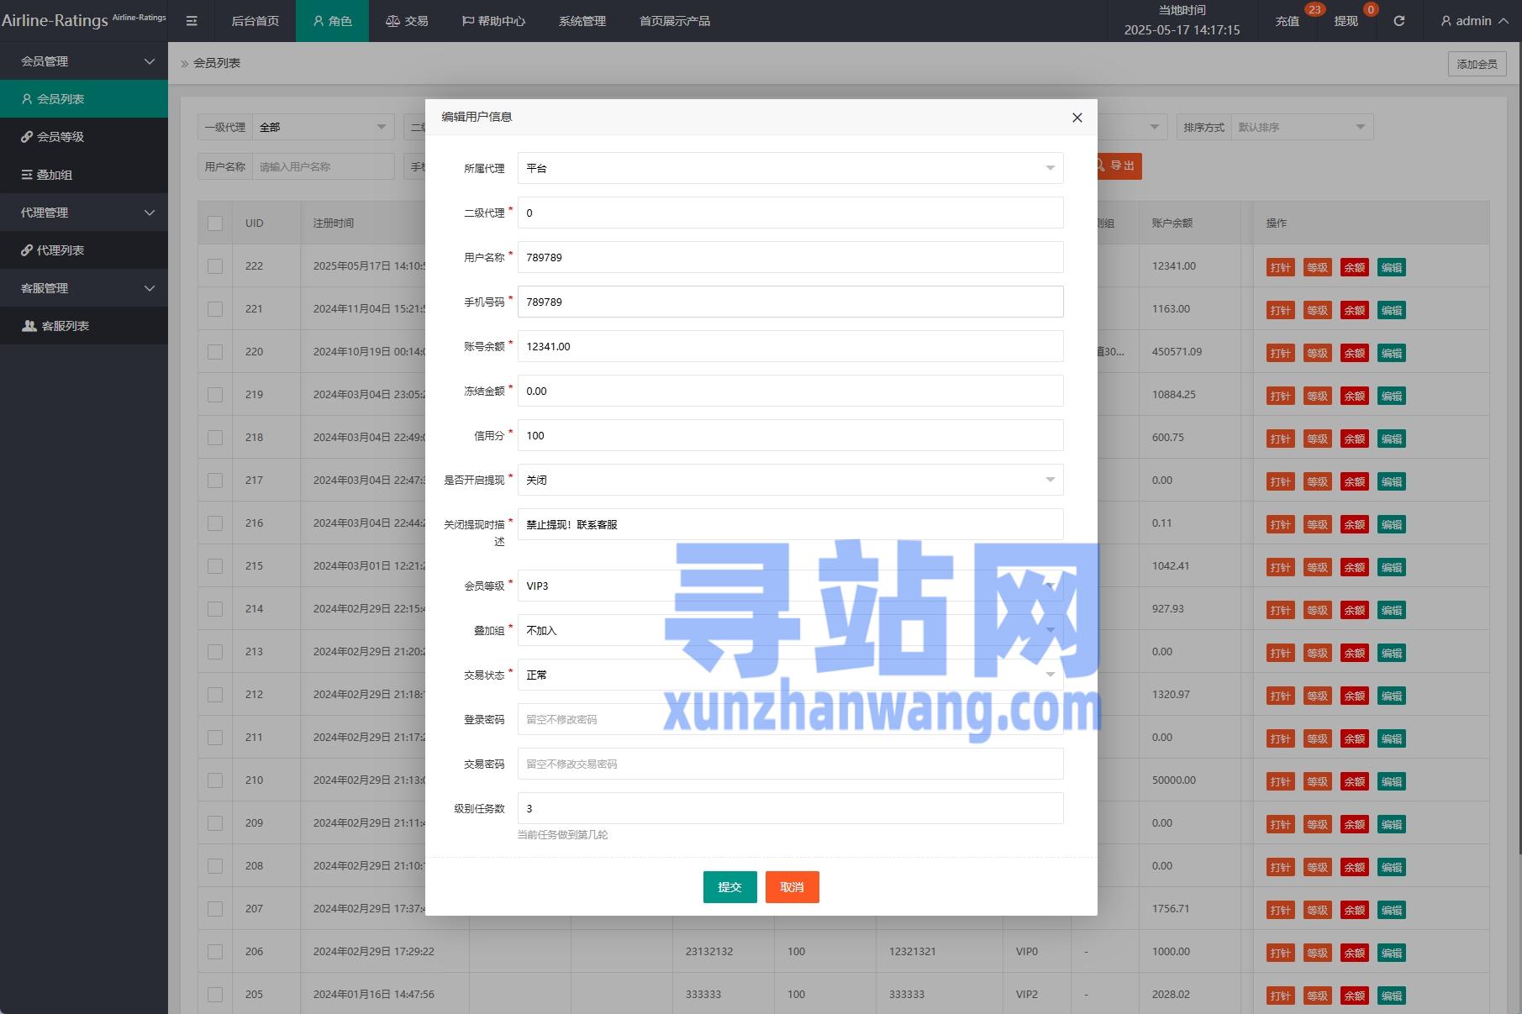The width and height of the screenshot is (1522, 1014).
Task: Click 编辑 button for UID 216
Action: 1392,525
